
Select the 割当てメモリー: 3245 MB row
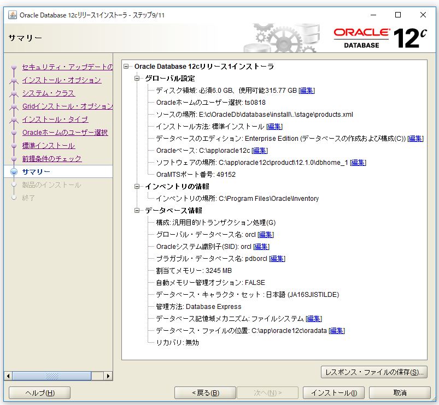[x=194, y=271]
